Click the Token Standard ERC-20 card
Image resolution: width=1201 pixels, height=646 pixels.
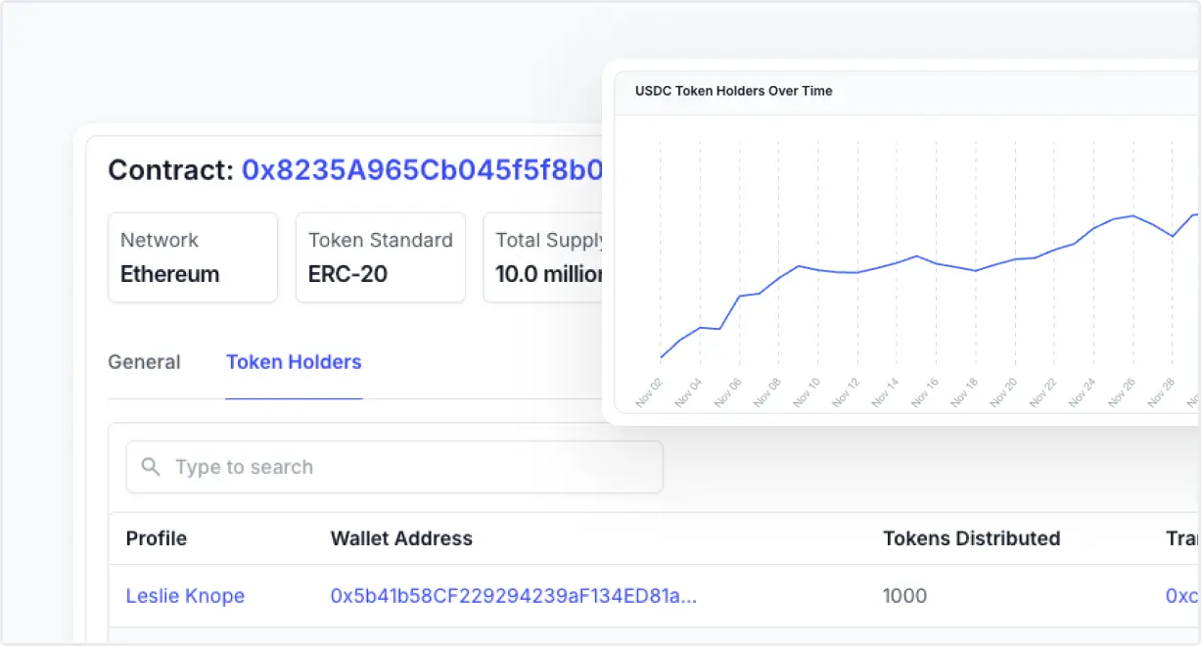(381, 257)
